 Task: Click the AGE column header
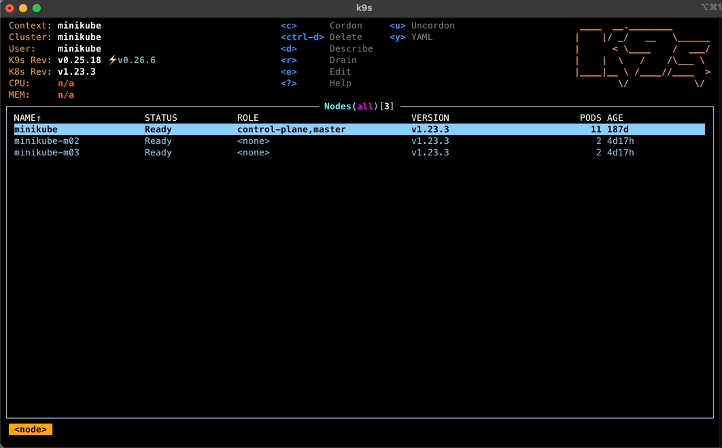(x=615, y=117)
